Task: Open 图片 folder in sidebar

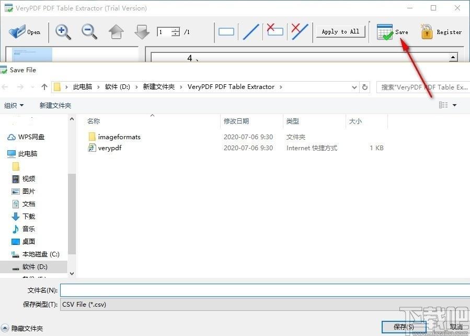Action: 24,192
